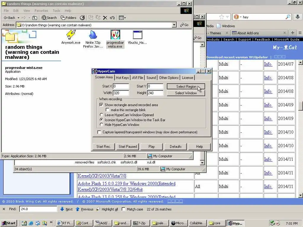Click the Windows Start button
Image resolution: width=303 pixels, height=227 pixels.
tap(9, 223)
